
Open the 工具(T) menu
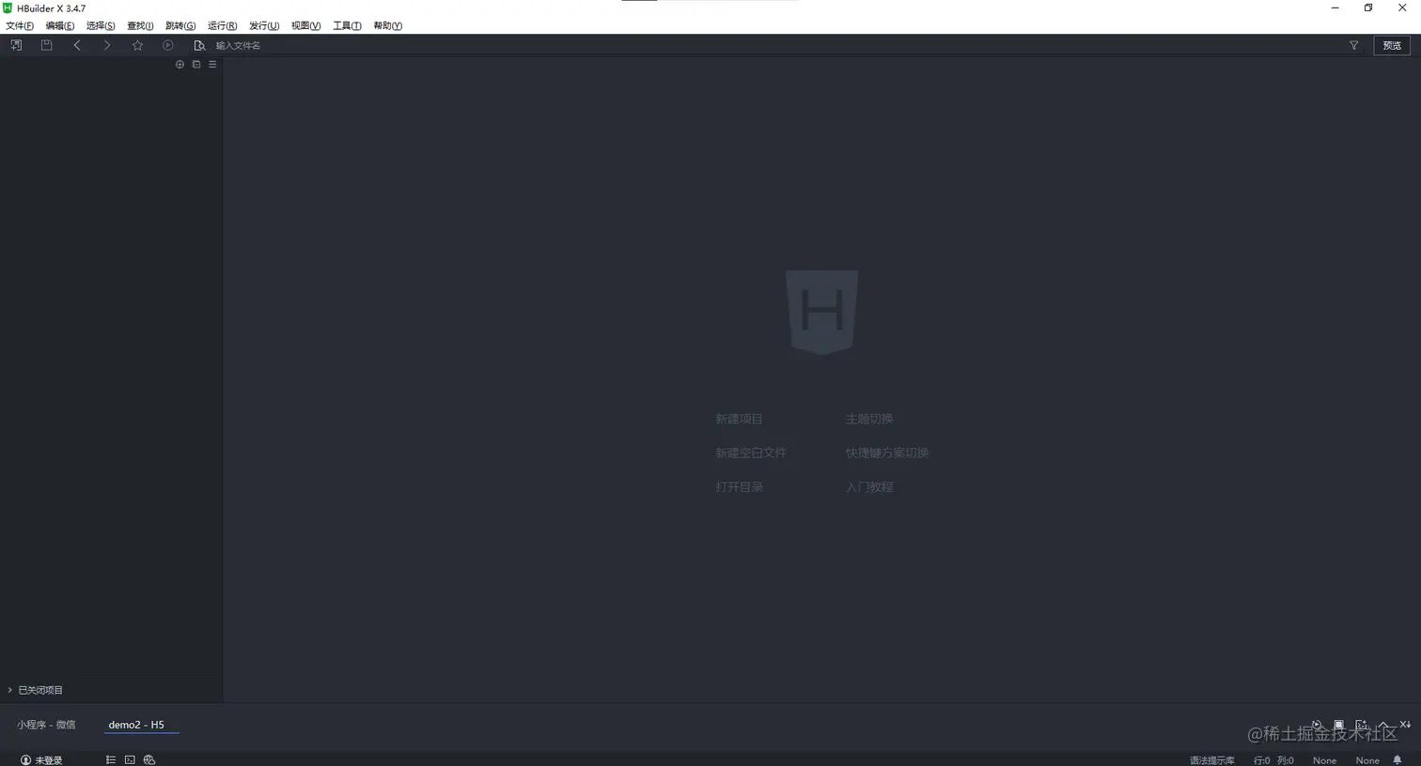tap(347, 26)
